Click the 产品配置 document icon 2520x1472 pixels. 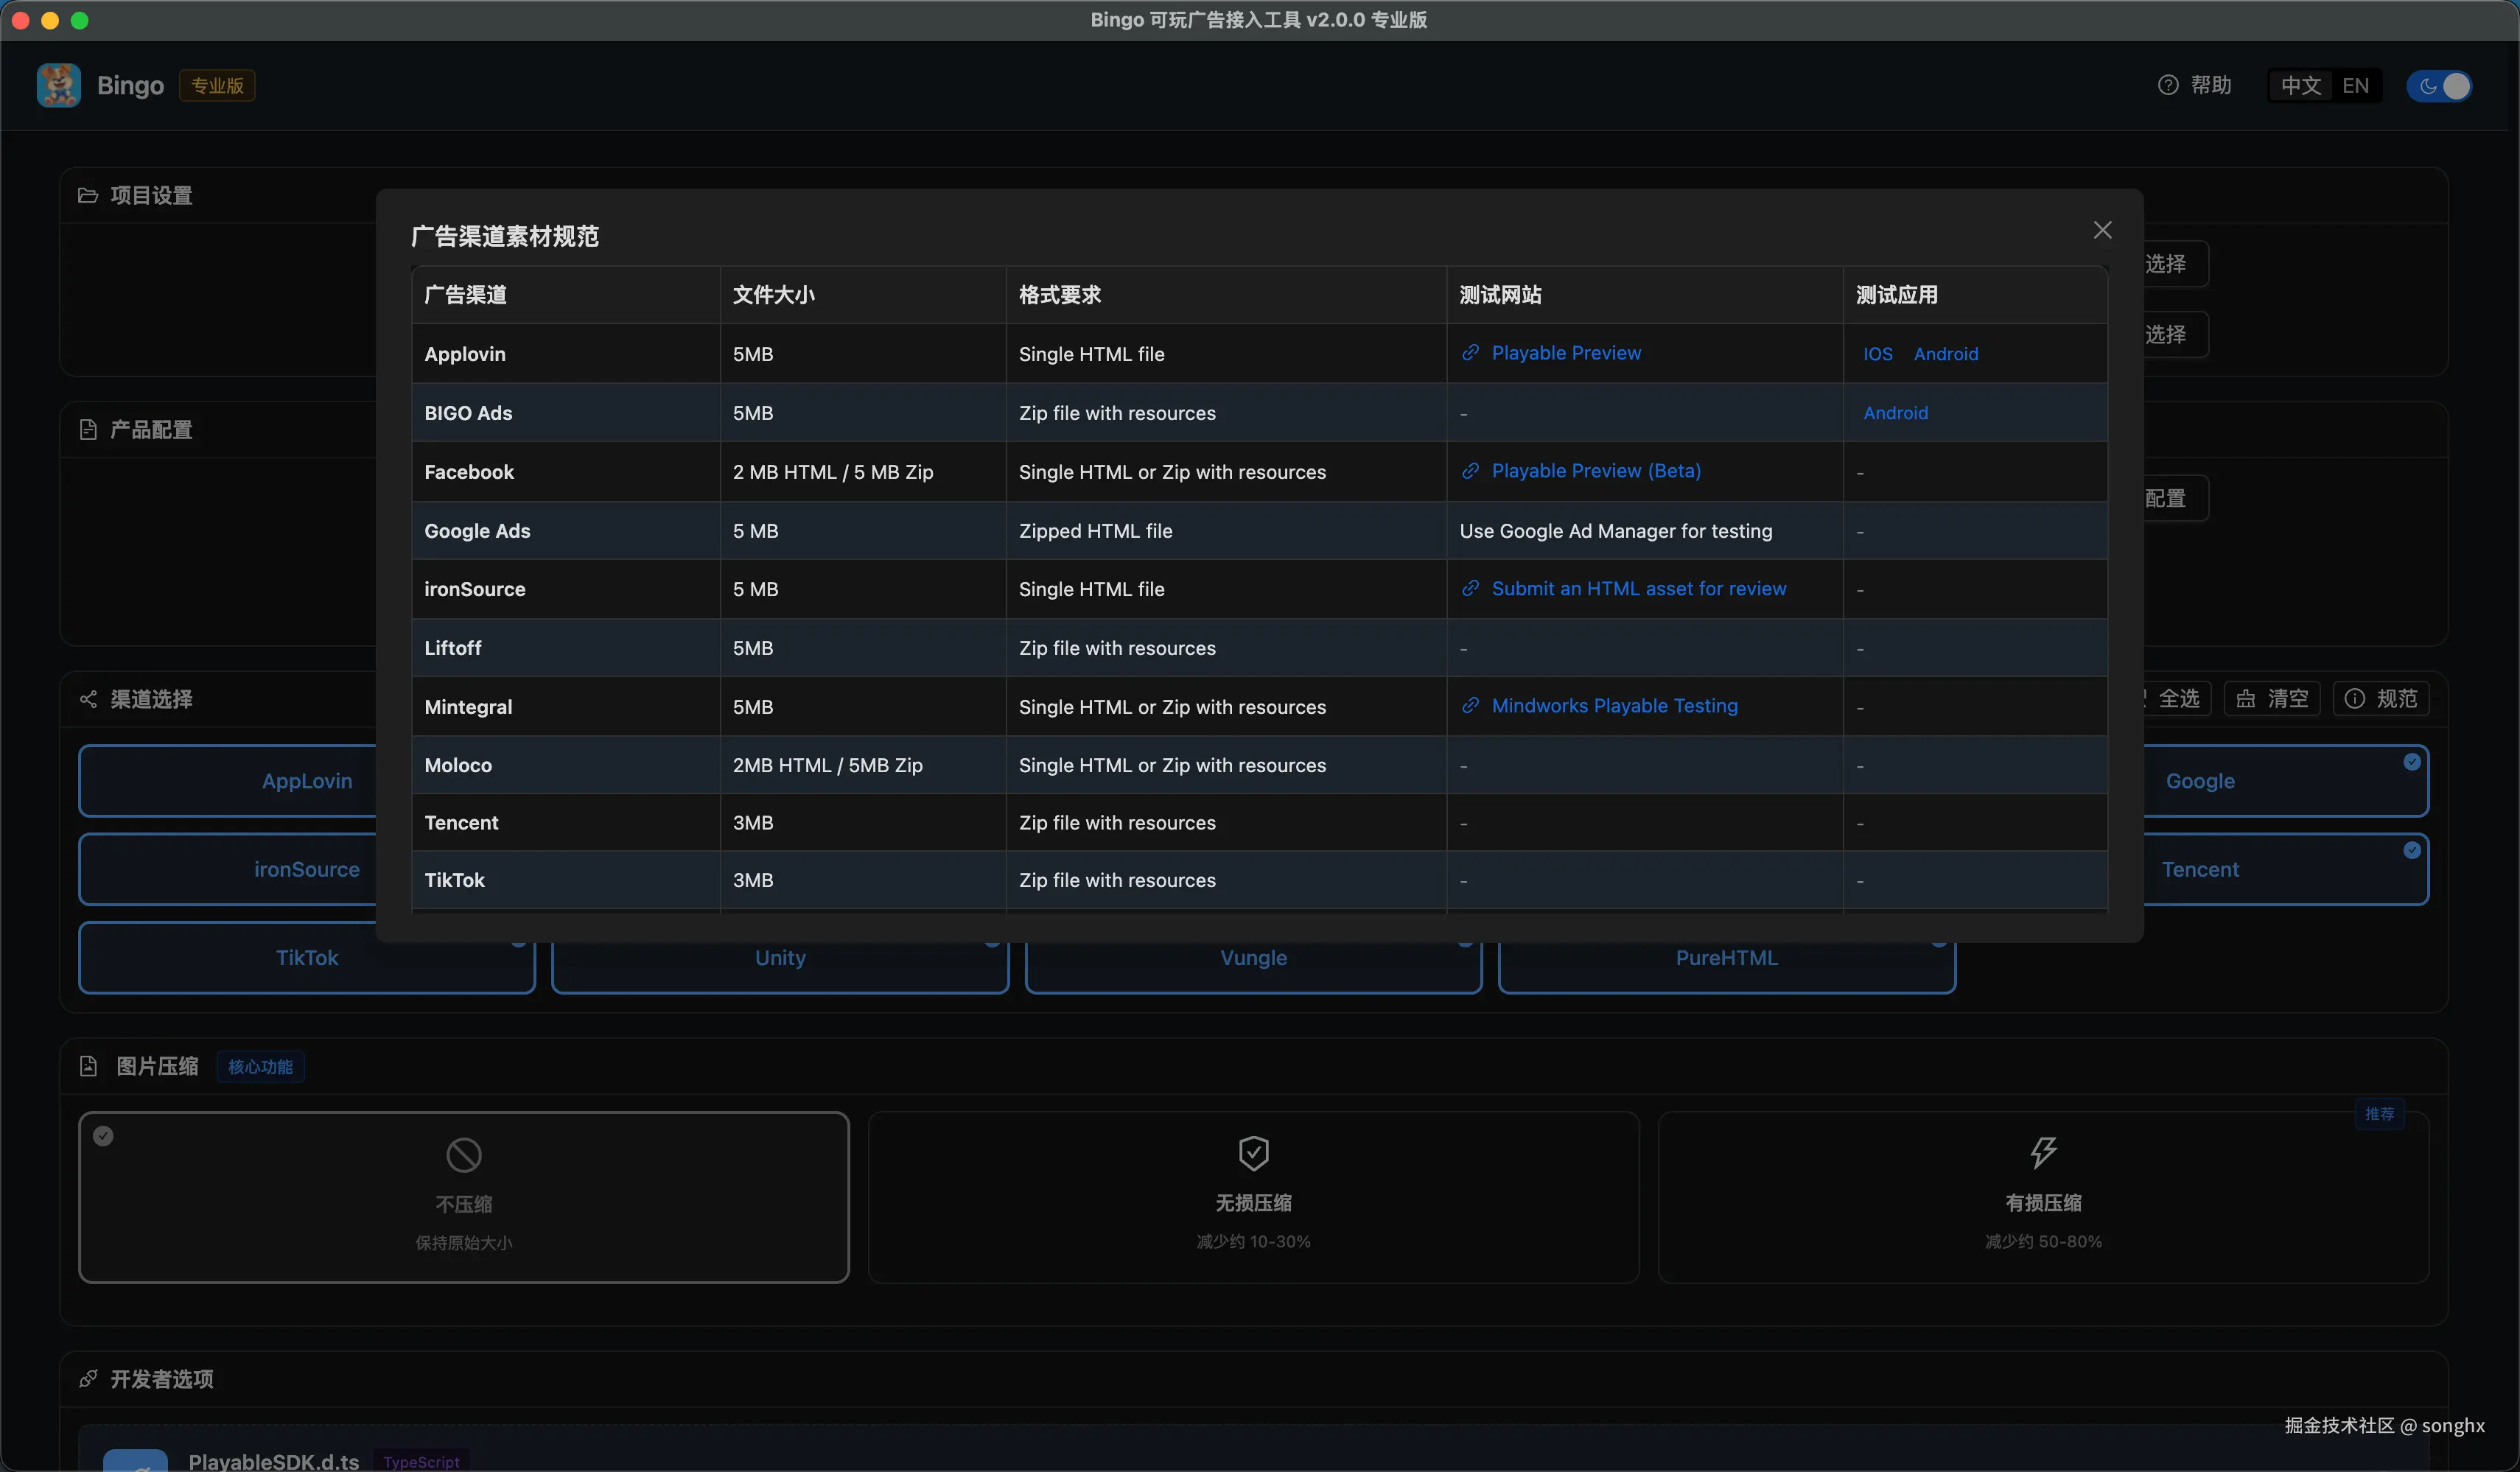pos(88,429)
